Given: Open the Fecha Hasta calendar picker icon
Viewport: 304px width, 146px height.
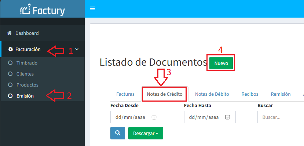Looking at the screenshot, I should click(x=228, y=117).
